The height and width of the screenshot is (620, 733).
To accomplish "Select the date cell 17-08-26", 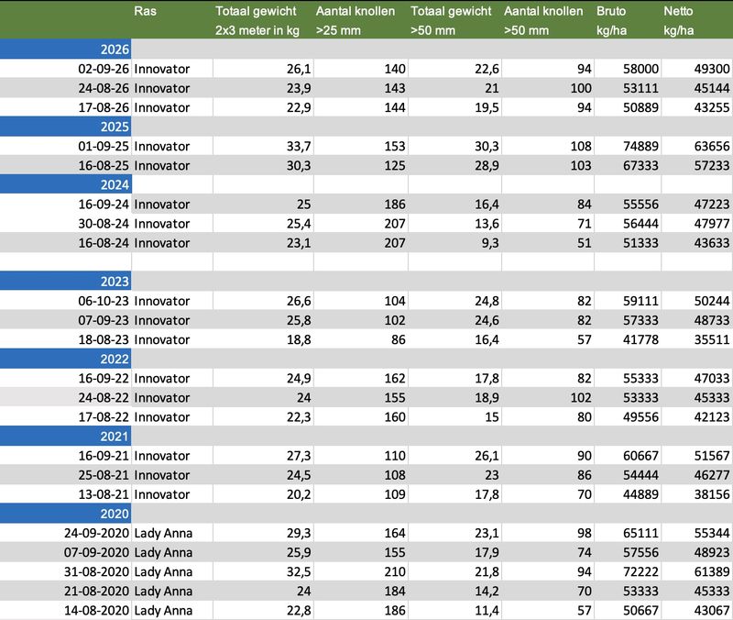I will coord(104,107).
